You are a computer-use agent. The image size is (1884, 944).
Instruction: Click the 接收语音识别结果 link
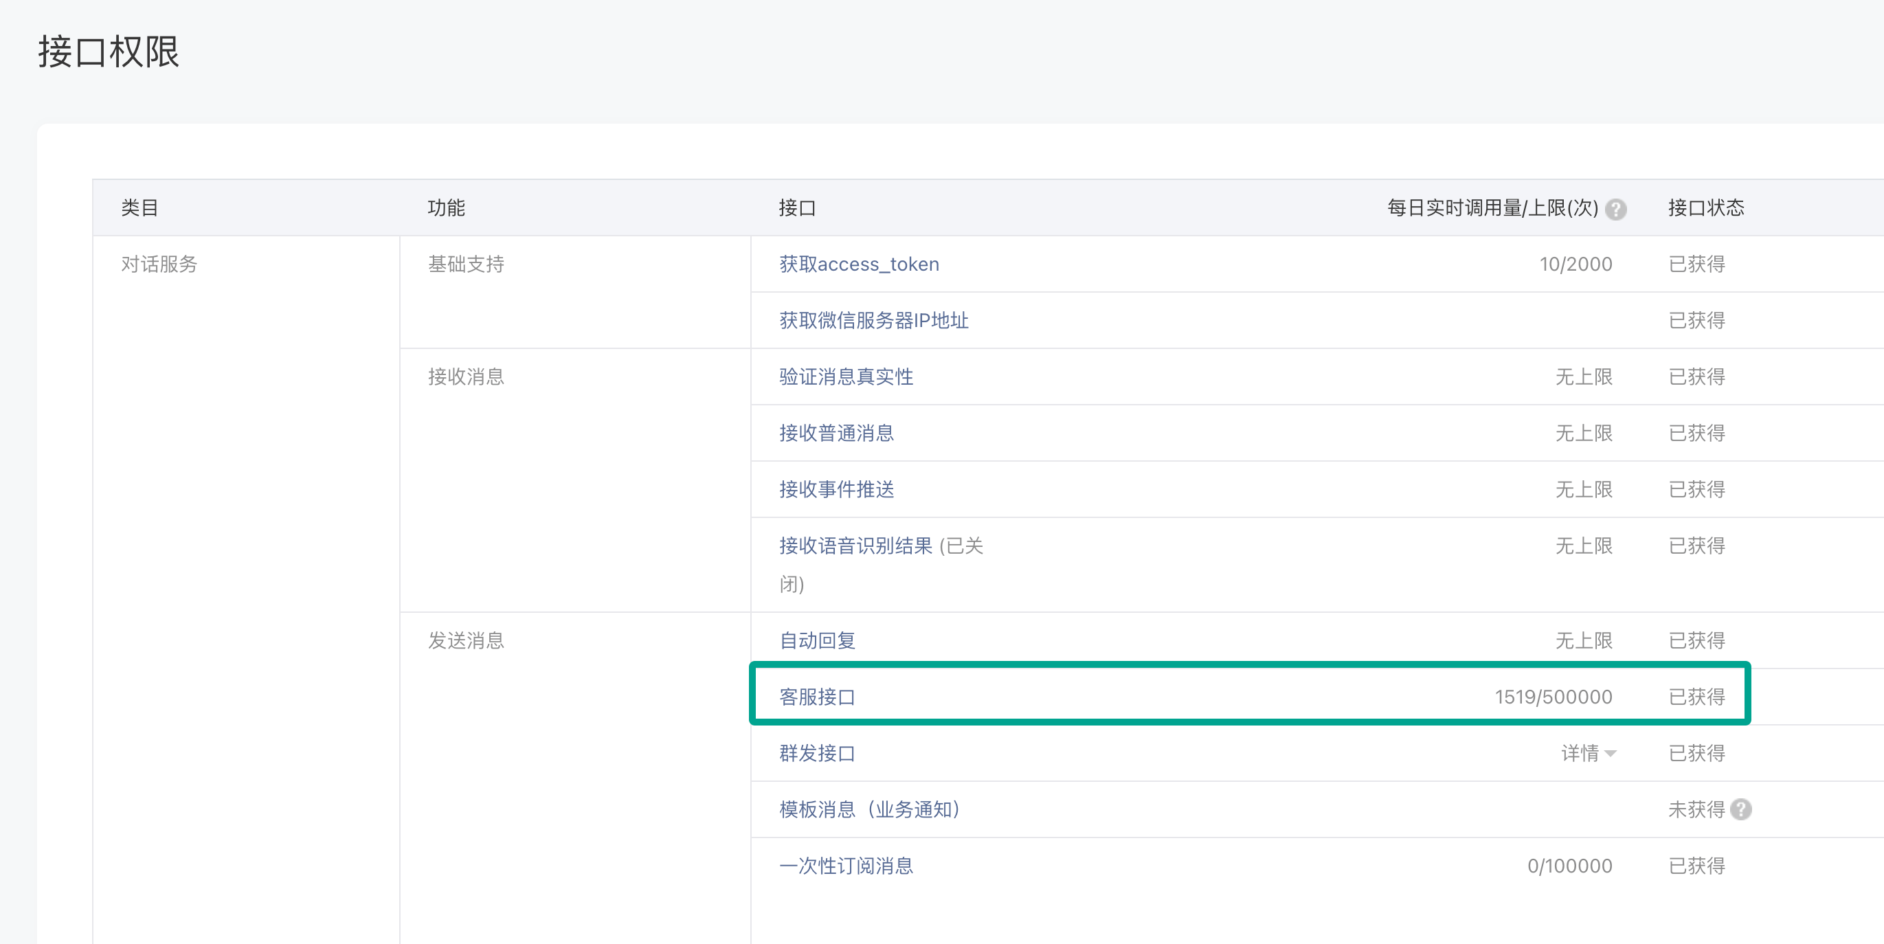tap(855, 546)
